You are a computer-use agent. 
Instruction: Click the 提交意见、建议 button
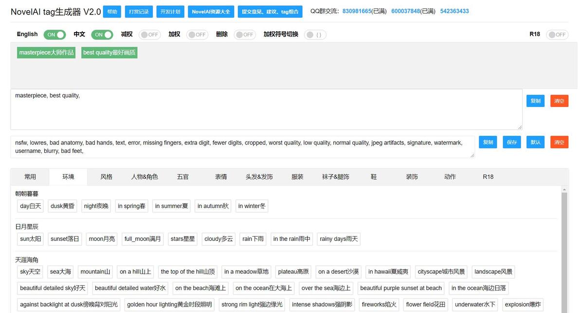270,12
